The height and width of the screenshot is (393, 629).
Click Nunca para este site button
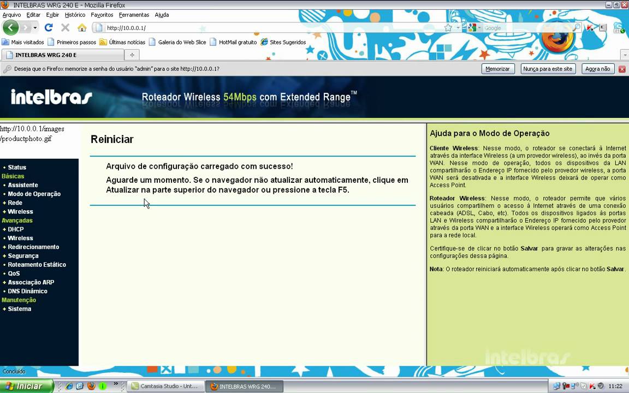click(x=548, y=69)
